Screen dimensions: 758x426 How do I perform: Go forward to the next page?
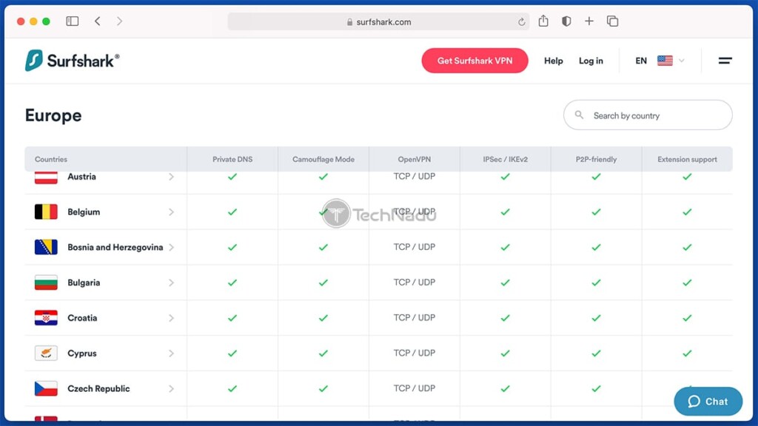(x=119, y=21)
